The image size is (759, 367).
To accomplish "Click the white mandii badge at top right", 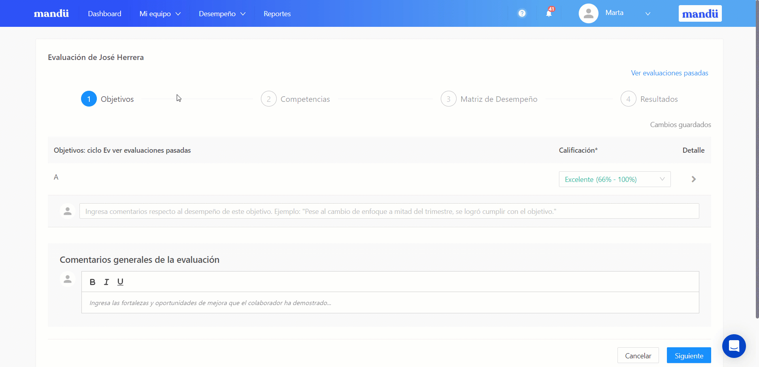I will pyautogui.click(x=700, y=13).
